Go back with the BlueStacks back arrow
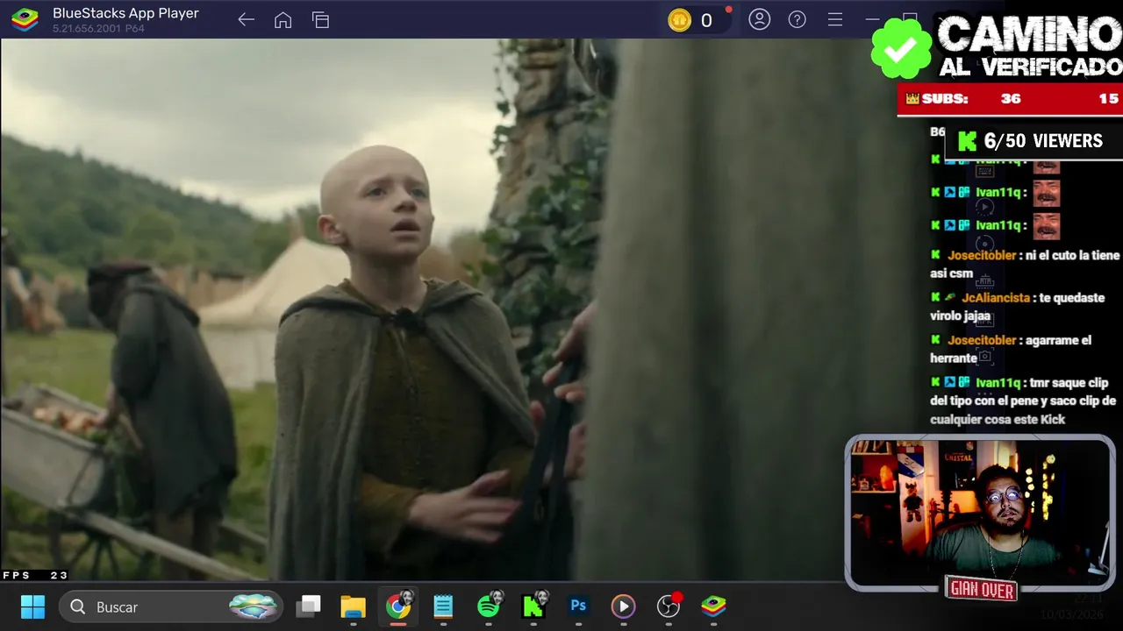Viewport: 1123px width, 631px height. point(246,20)
